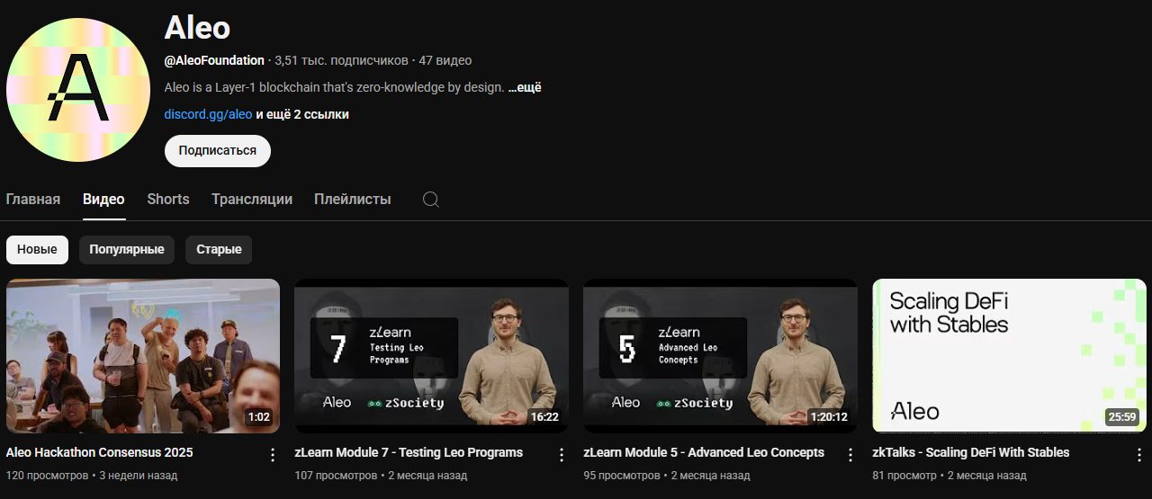Click the 25:59 duration badge
This screenshot has width=1152, height=499.
(x=1122, y=417)
